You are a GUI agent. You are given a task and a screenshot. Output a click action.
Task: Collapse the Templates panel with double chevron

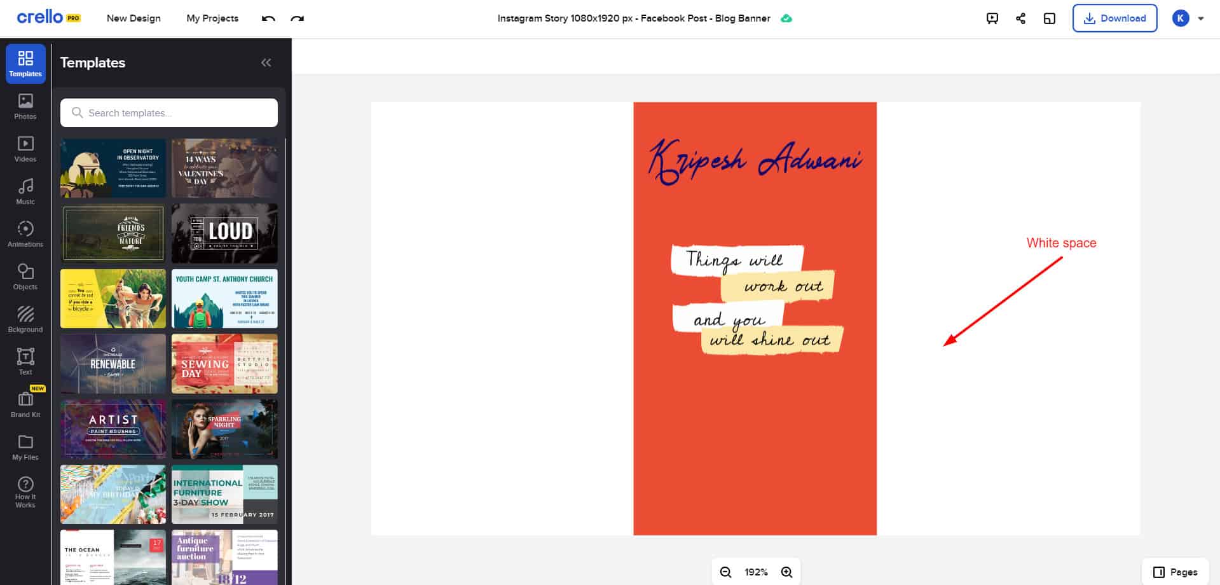coord(266,62)
